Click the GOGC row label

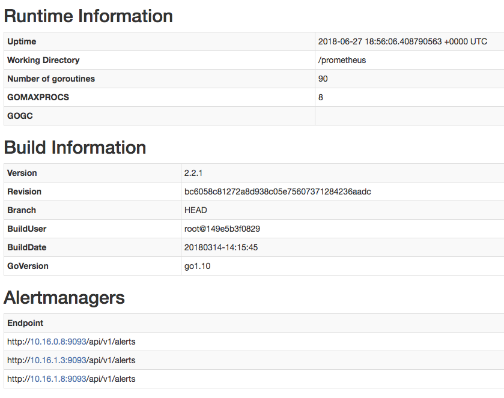tap(20, 116)
